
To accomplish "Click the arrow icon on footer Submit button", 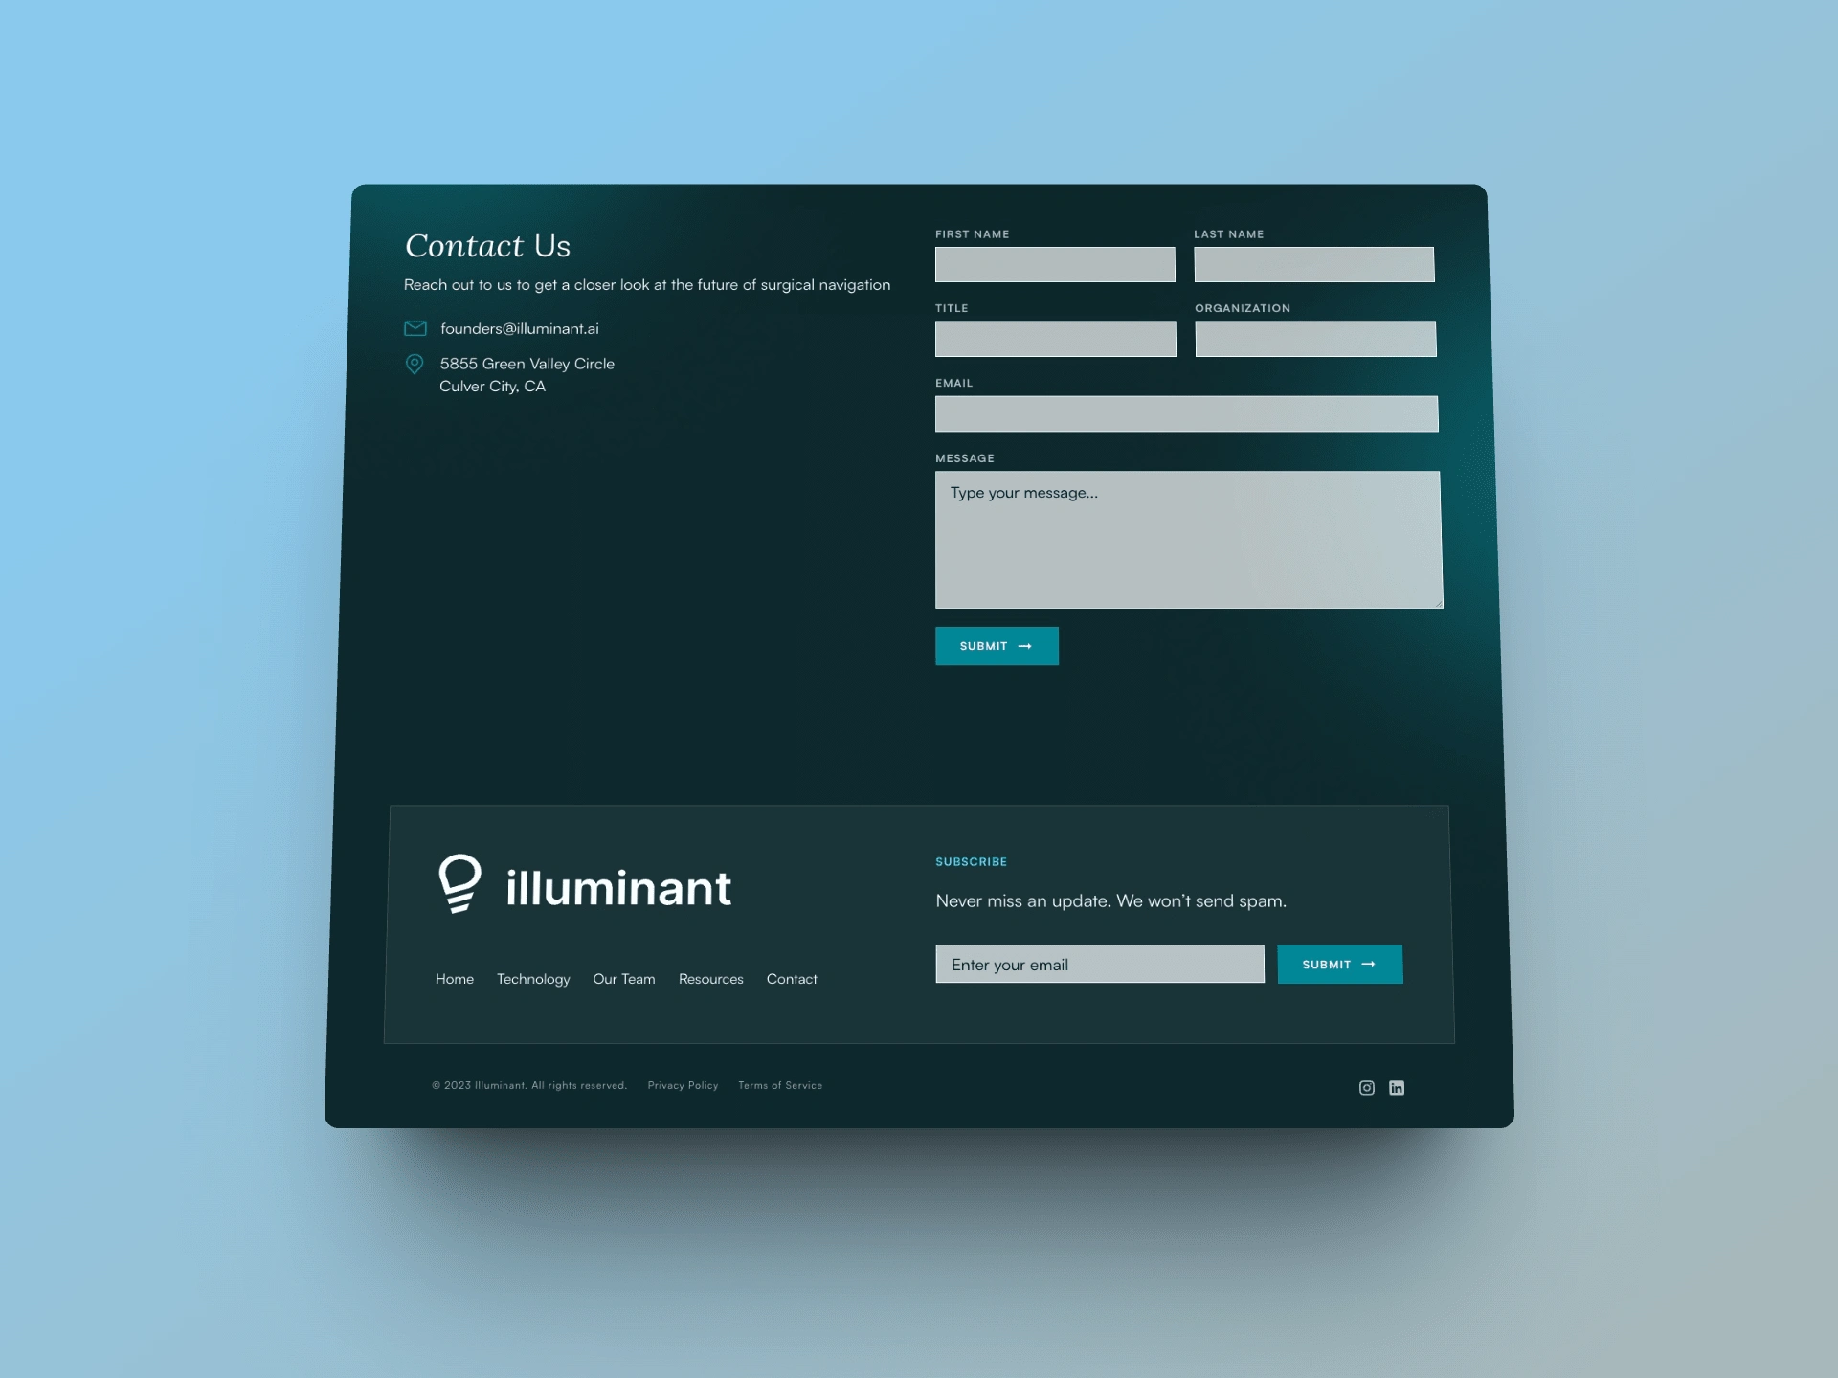I will [x=1371, y=964].
